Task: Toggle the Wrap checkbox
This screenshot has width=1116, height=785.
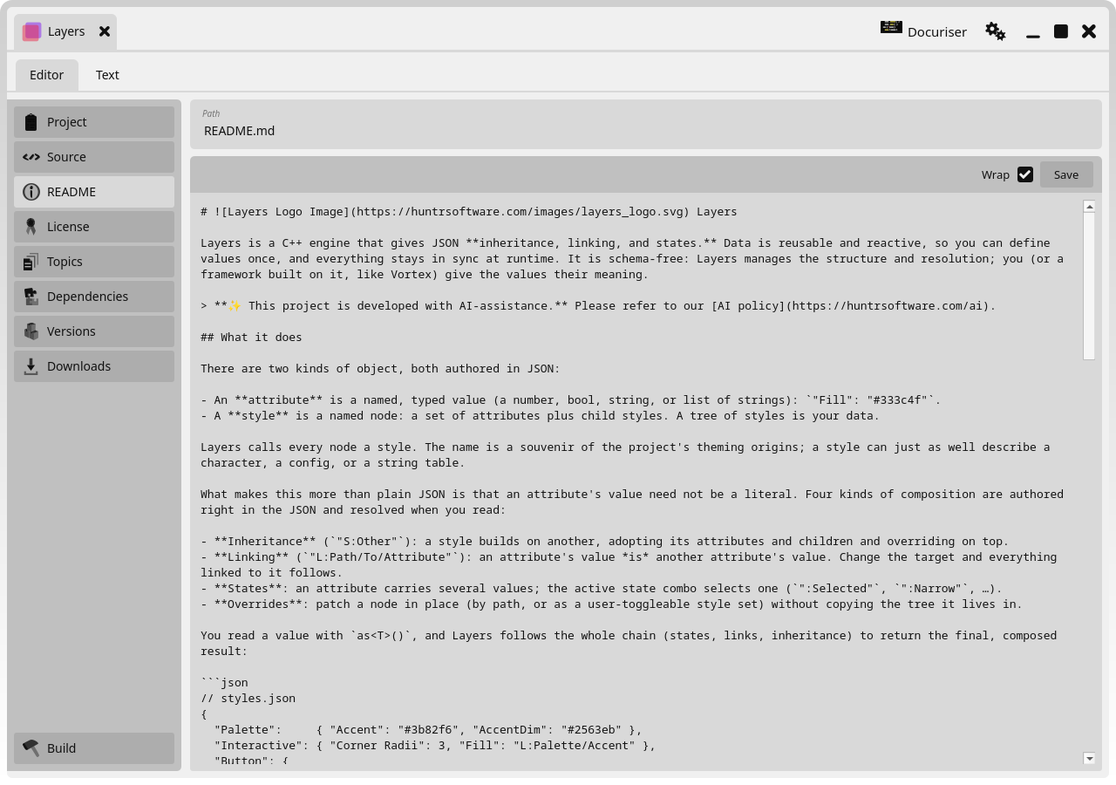Action: coord(1025,174)
